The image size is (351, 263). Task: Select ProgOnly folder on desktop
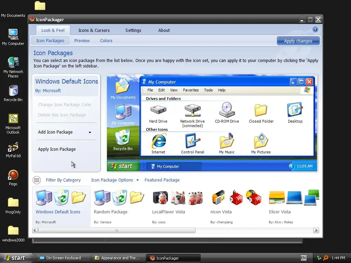pyautogui.click(x=13, y=206)
